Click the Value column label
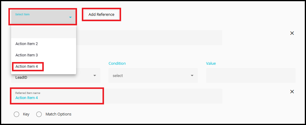The image size is (306, 125). 211,64
